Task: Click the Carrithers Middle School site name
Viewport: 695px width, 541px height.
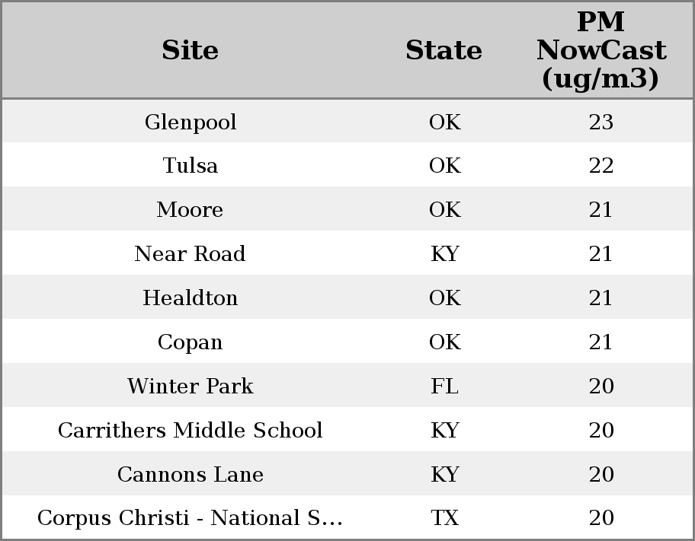Action: [190, 431]
